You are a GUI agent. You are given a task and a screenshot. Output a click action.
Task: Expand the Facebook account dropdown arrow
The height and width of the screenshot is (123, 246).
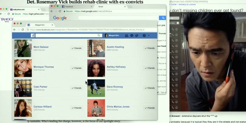click(149, 35)
